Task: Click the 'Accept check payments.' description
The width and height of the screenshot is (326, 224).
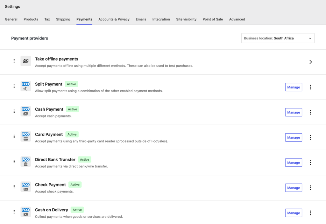Action: tap(54, 191)
